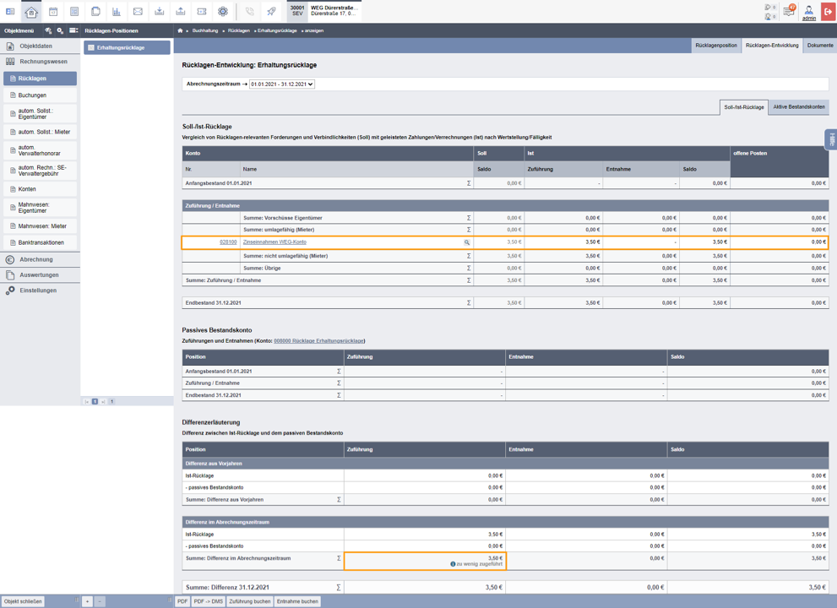The image size is (837, 608).
Task: Open the Abrechnungszeitraum period dropdown
Action: (x=282, y=84)
